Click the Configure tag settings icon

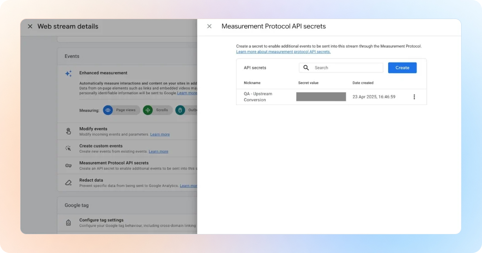click(x=68, y=223)
